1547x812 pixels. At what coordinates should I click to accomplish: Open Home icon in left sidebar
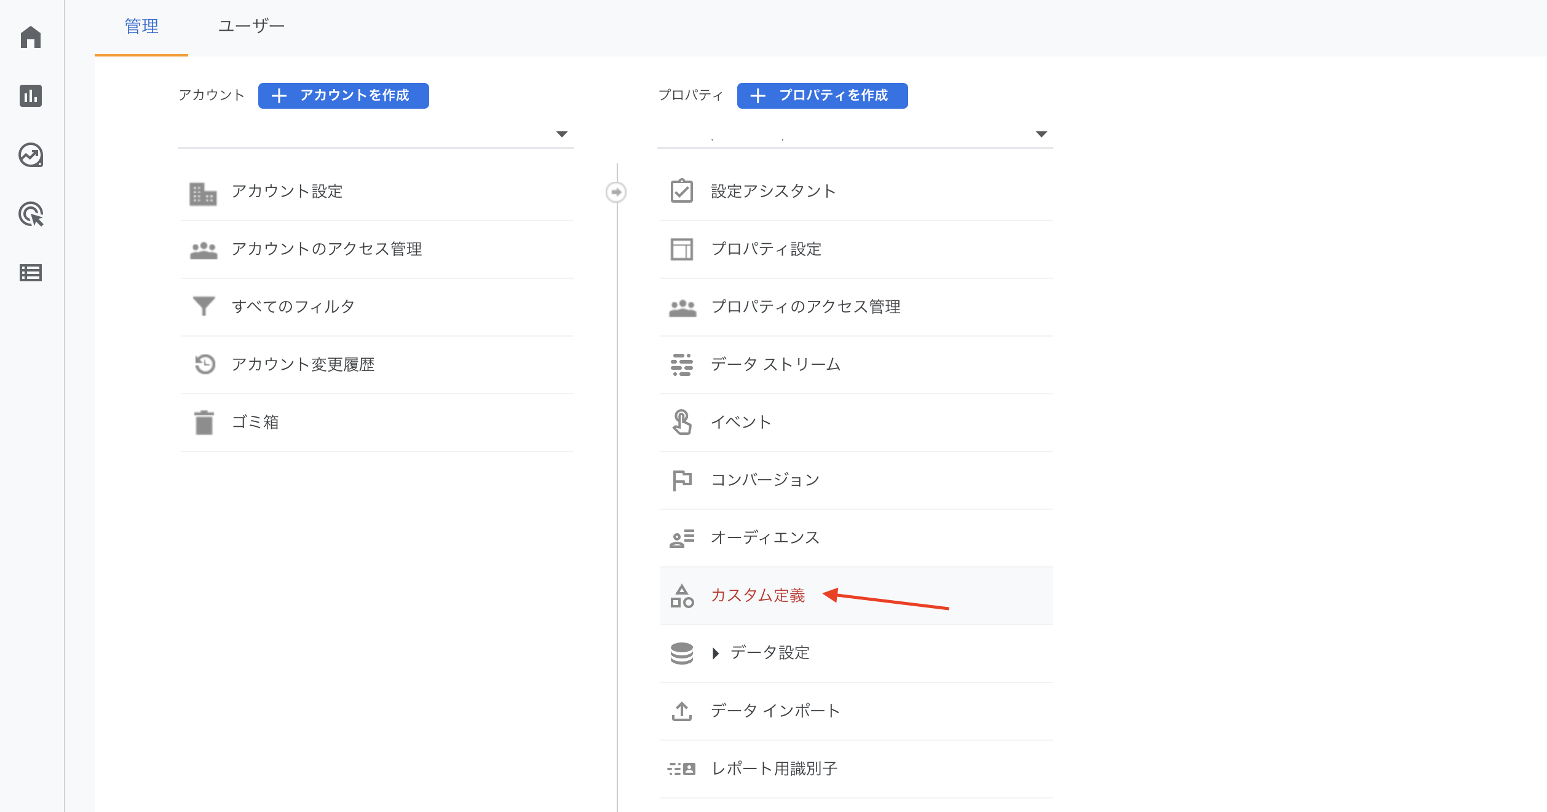[x=31, y=37]
